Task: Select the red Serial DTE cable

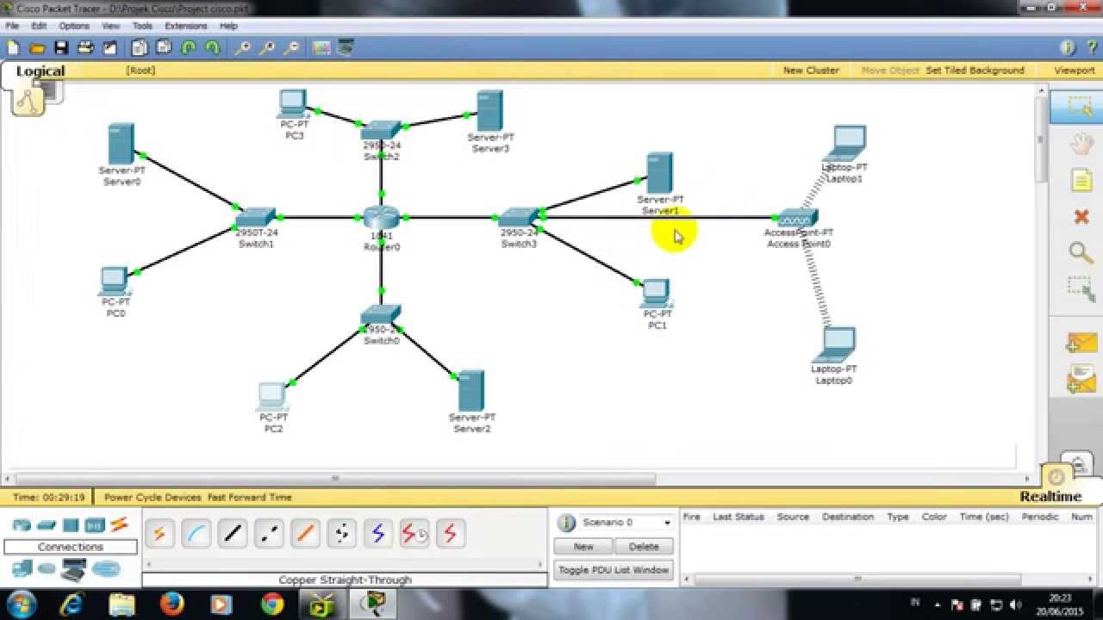Action: pos(450,534)
